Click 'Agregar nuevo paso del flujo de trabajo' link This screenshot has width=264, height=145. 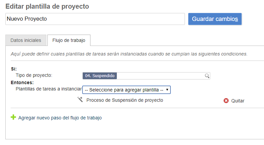pyautogui.click(x=60, y=118)
